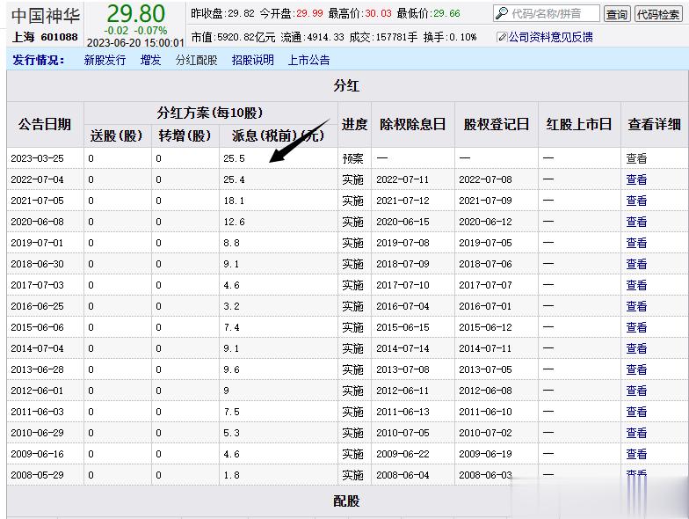This screenshot has height=519, width=689.
Task: Click the 预案 progress cell
Action: coord(353,158)
